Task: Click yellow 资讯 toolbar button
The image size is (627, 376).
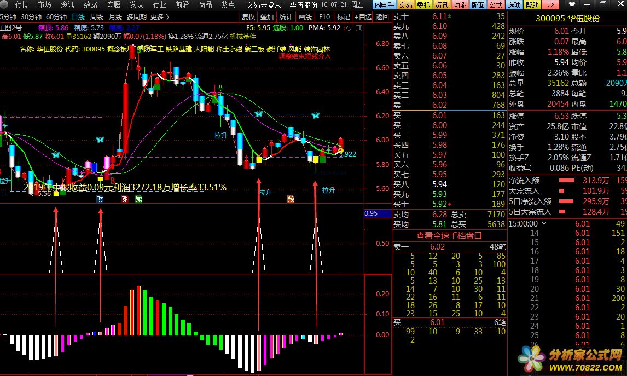Action: 442,5
